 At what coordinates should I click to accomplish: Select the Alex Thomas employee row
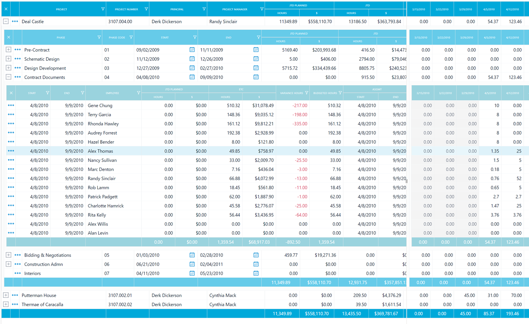(101, 151)
